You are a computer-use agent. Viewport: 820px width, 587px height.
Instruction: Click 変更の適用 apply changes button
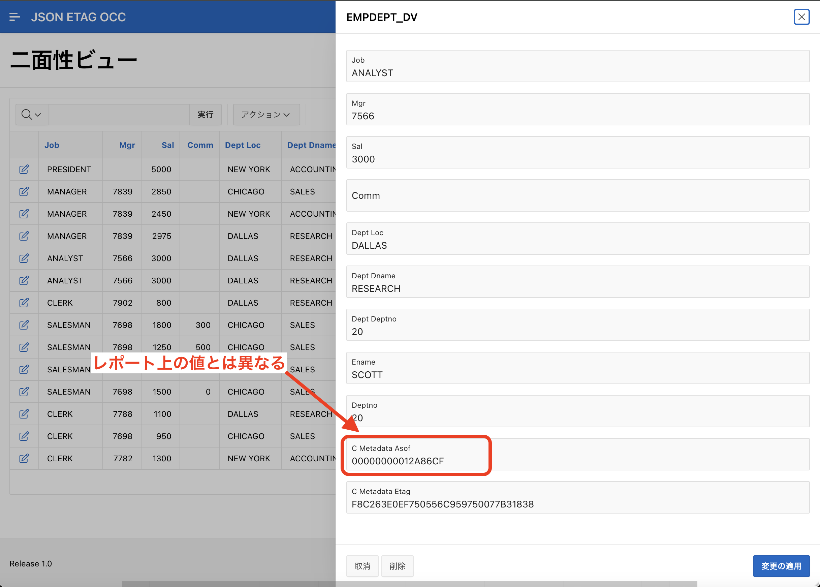point(781,566)
